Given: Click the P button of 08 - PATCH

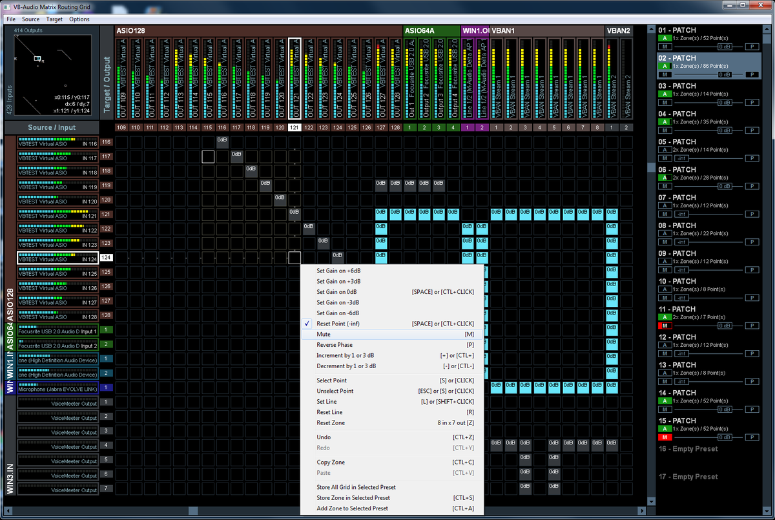Looking at the screenshot, I should point(752,242).
